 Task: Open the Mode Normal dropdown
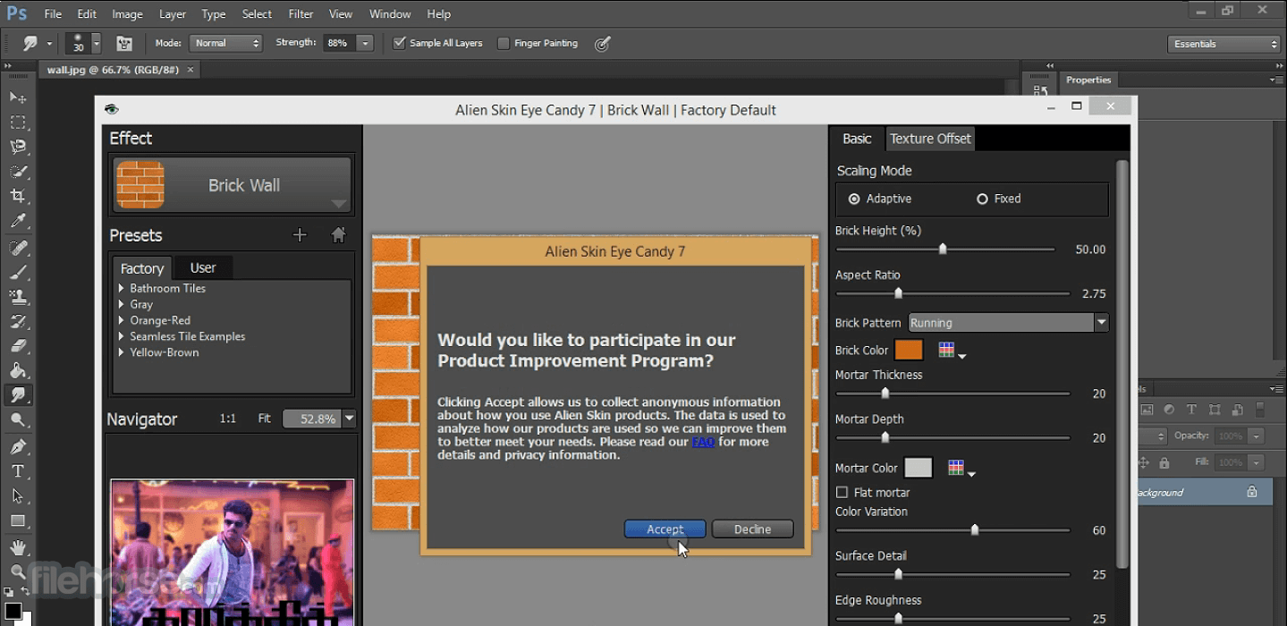[226, 43]
